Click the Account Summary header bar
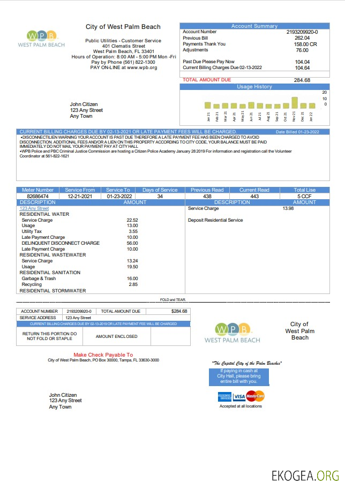This screenshot has width=345, height=490. (254, 26)
